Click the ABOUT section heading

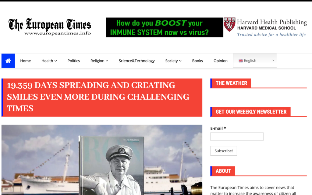pos(223,171)
